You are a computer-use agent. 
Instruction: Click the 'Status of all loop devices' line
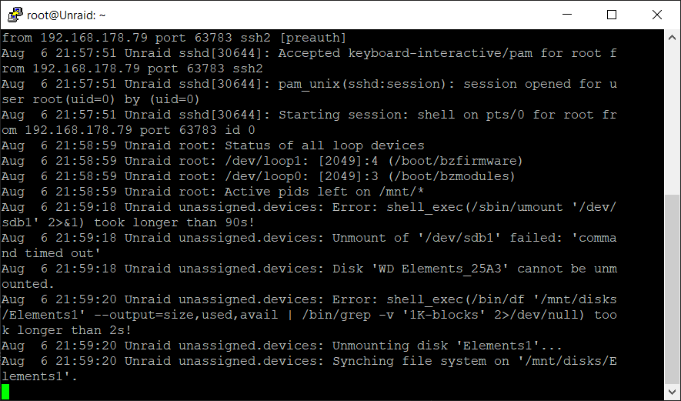tap(324, 145)
